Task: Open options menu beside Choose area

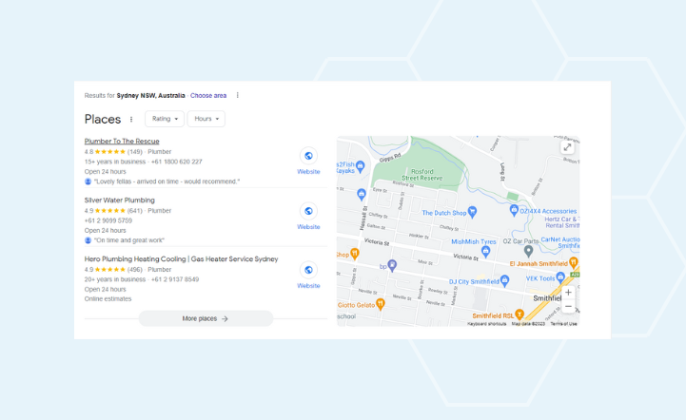Action: coord(238,95)
